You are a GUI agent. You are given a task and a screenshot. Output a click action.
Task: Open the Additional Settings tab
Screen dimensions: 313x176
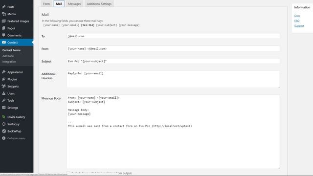[x=99, y=4]
